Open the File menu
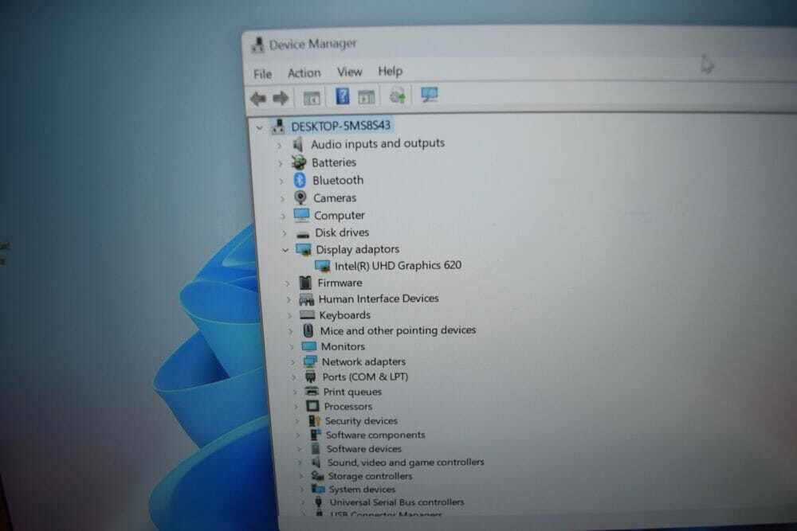The height and width of the screenshot is (531, 797). [x=262, y=74]
